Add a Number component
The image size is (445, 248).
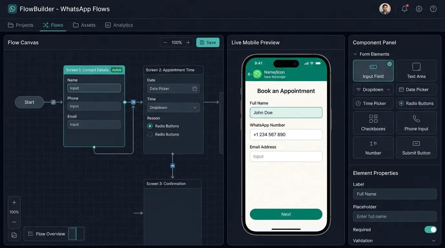click(373, 147)
